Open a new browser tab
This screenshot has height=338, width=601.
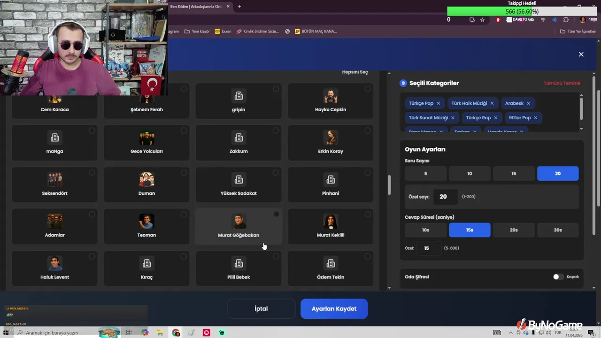pyautogui.click(x=239, y=6)
